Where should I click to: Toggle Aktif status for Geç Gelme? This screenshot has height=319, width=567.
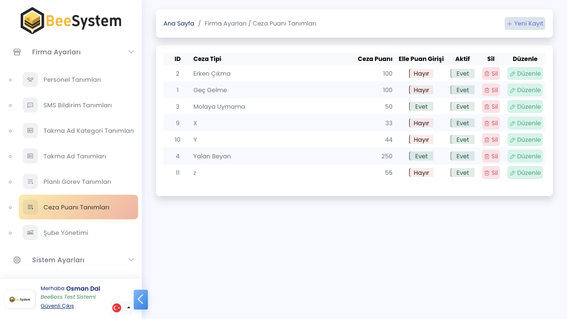[463, 90]
